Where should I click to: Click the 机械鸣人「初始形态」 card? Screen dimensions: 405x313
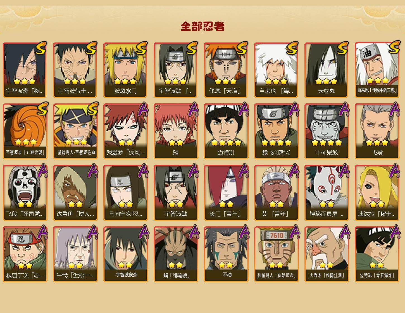[276, 254]
